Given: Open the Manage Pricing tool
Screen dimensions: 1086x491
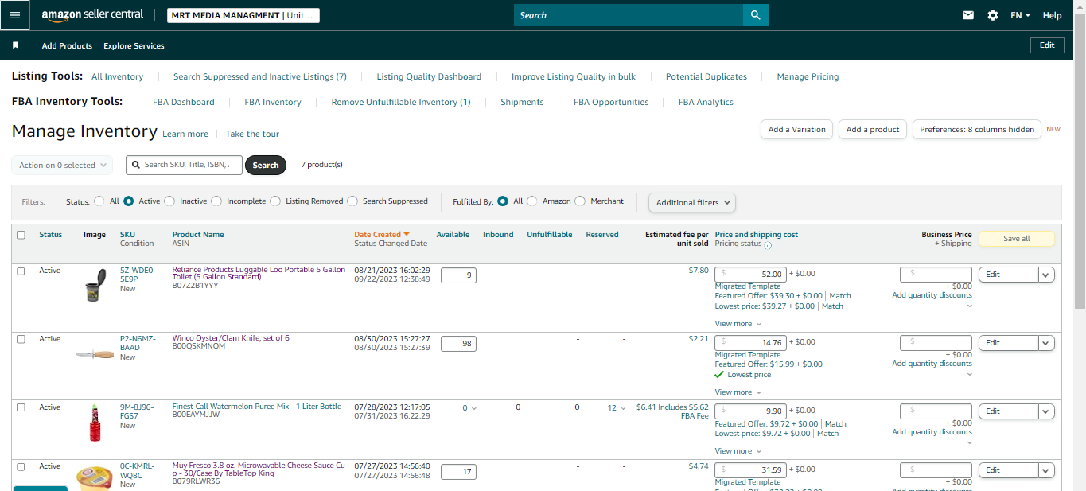Looking at the screenshot, I should (808, 77).
